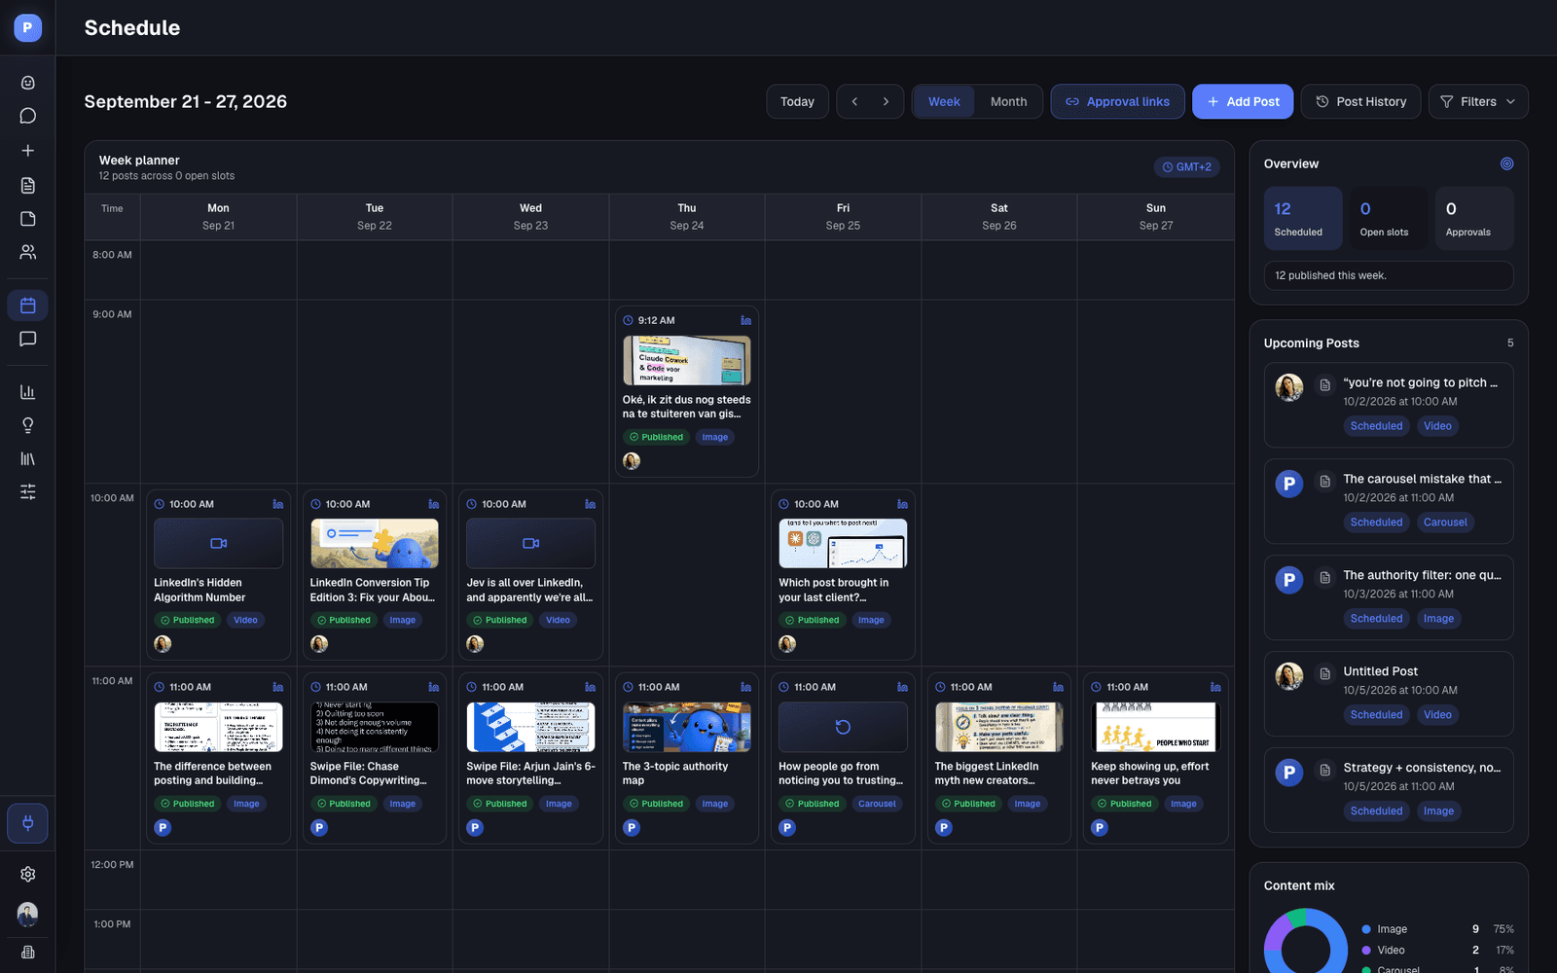The height and width of the screenshot is (973, 1557).
Task: Click the GMT+2 timezone badge
Action: click(1187, 167)
